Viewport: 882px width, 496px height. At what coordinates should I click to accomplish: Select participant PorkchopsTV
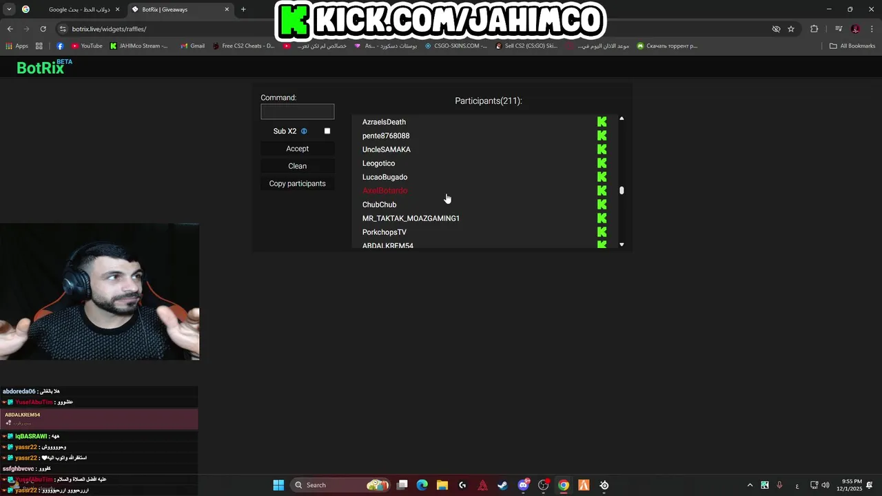[x=384, y=232]
